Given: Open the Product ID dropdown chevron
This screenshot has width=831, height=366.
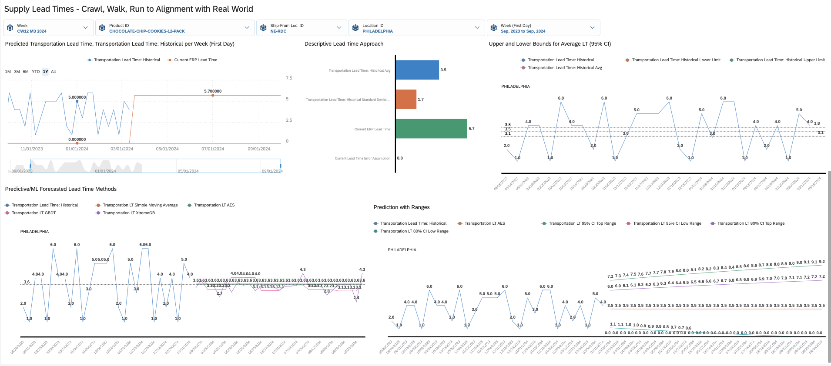Looking at the screenshot, I should pyautogui.click(x=247, y=28).
